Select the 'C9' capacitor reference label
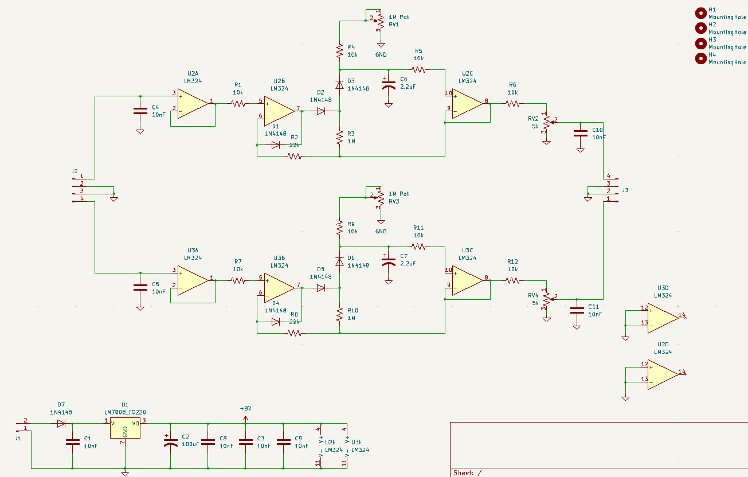The width and height of the screenshot is (748, 477). coord(298,438)
